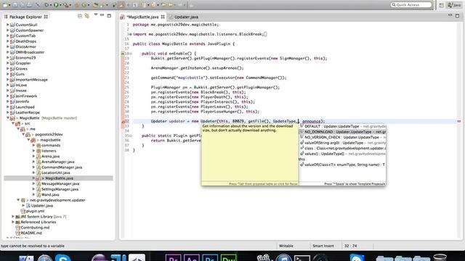Screen dimensions: 465x261
Task: Select Referenced Libraries node
Action: (39, 222)
